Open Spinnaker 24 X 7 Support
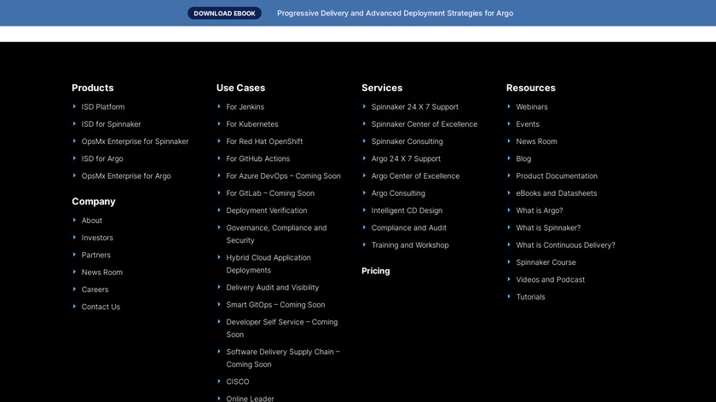716x402 pixels. point(414,106)
